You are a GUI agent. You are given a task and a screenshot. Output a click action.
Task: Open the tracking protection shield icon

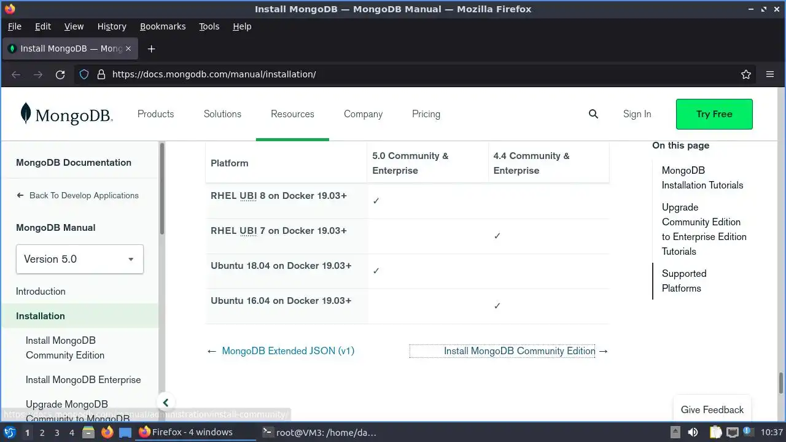point(84,74)
